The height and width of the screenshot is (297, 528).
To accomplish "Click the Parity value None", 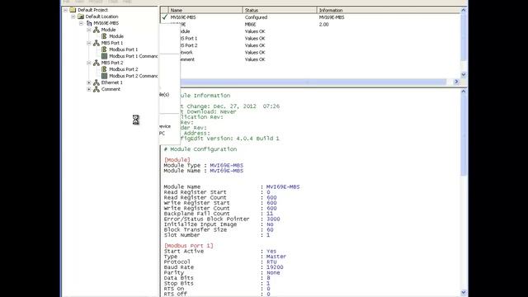I will click(x=273, y=272).
